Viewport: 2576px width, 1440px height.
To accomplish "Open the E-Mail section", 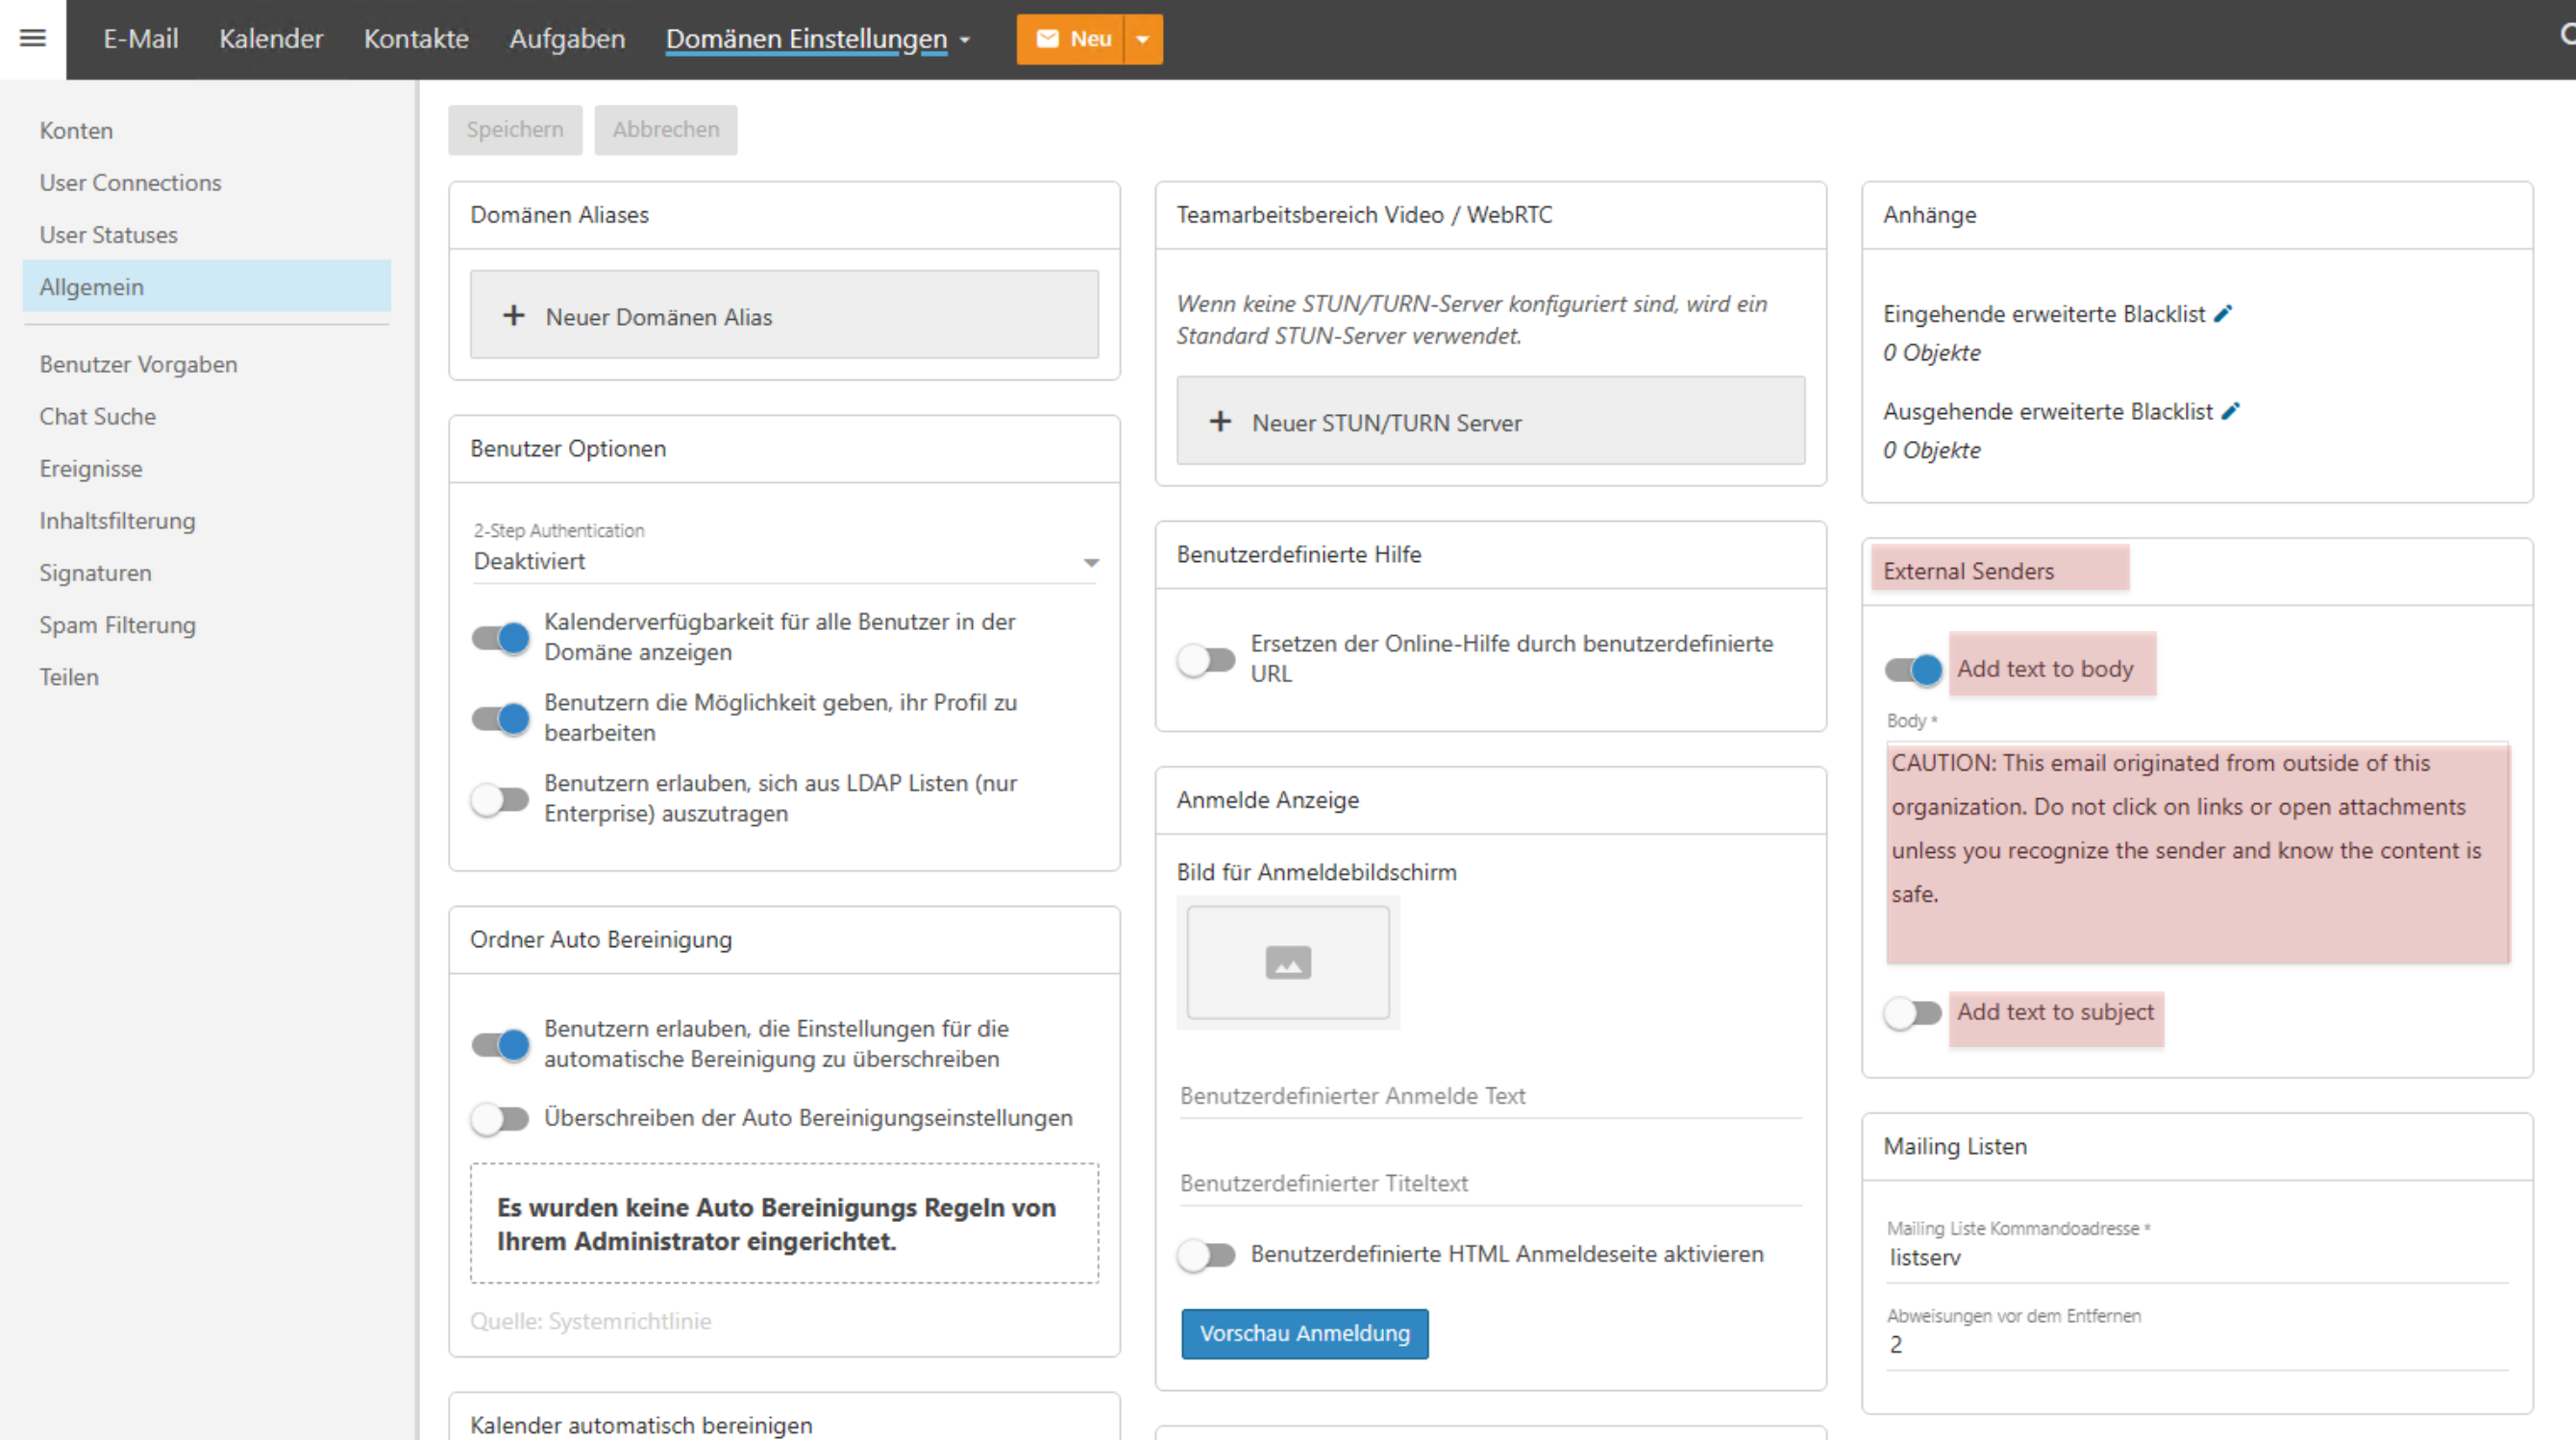I will [141, 39].
